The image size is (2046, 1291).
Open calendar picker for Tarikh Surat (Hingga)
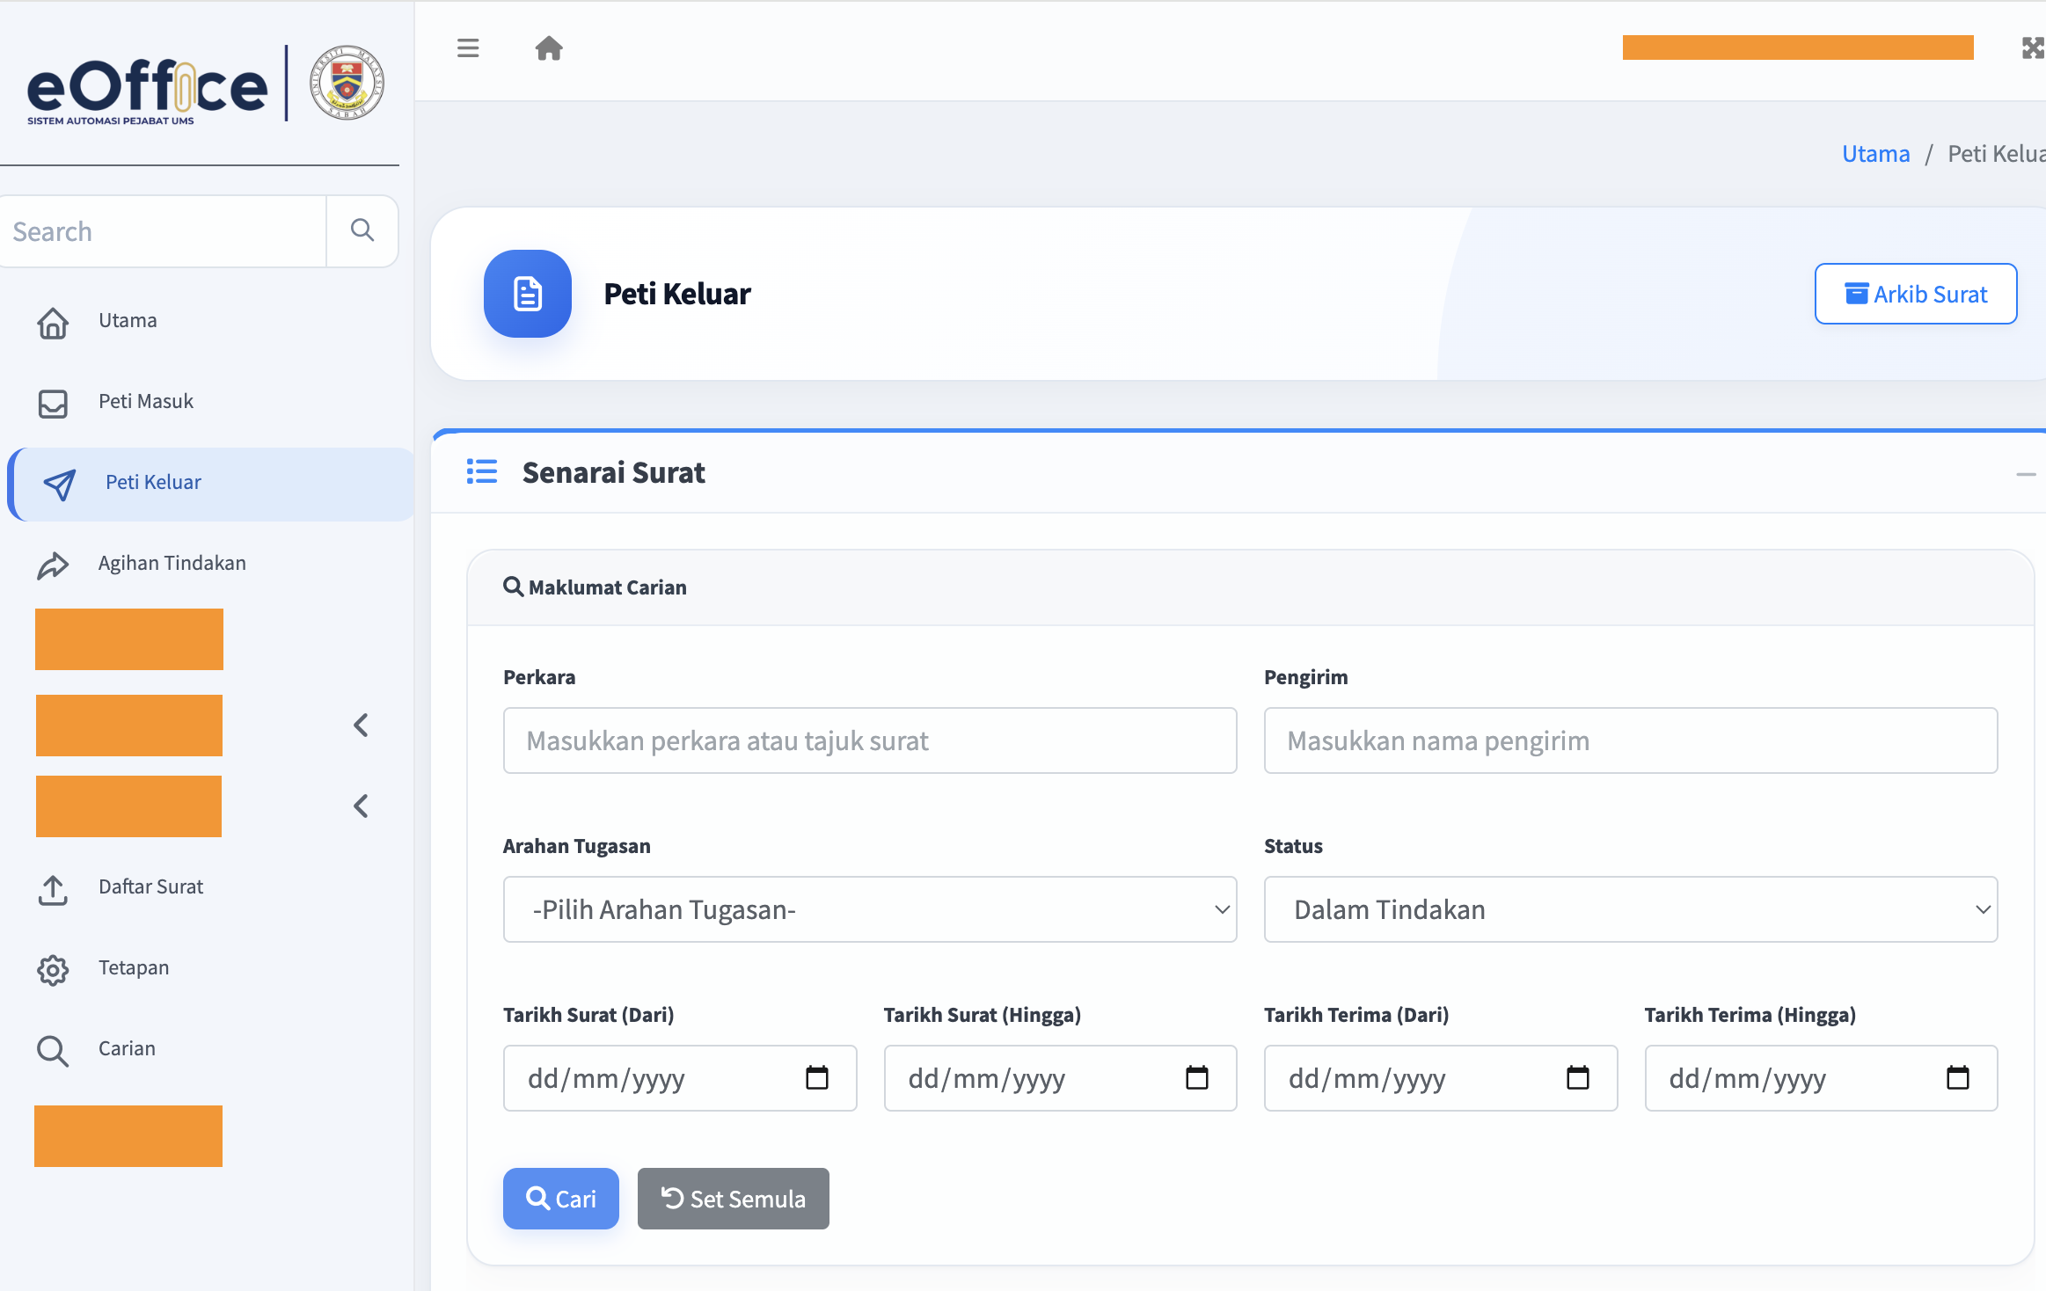pyautogui.click(x=1197, y=1077)
